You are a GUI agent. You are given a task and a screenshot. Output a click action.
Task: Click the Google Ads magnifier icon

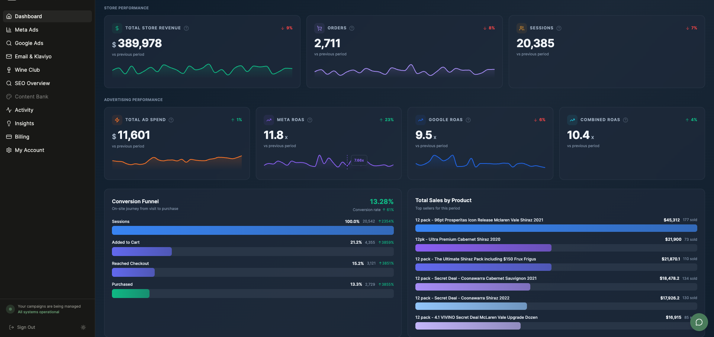point(9,43)
